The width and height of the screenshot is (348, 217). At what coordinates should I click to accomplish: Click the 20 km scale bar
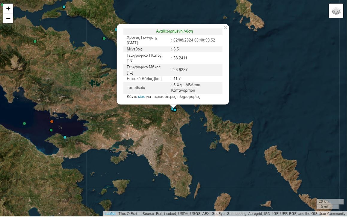[x=330, y=201]
